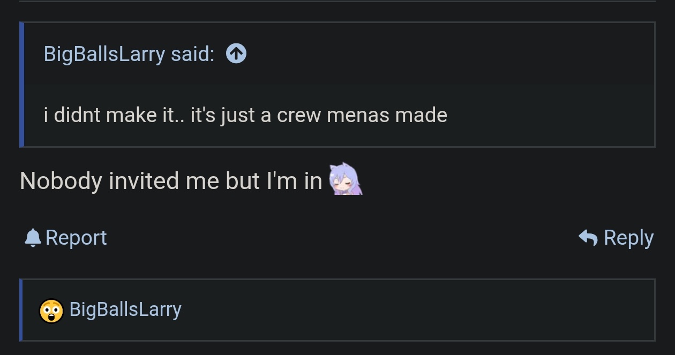Click the word "invited" in the post
Screen dimensions: 675x355
click(143, 181)
